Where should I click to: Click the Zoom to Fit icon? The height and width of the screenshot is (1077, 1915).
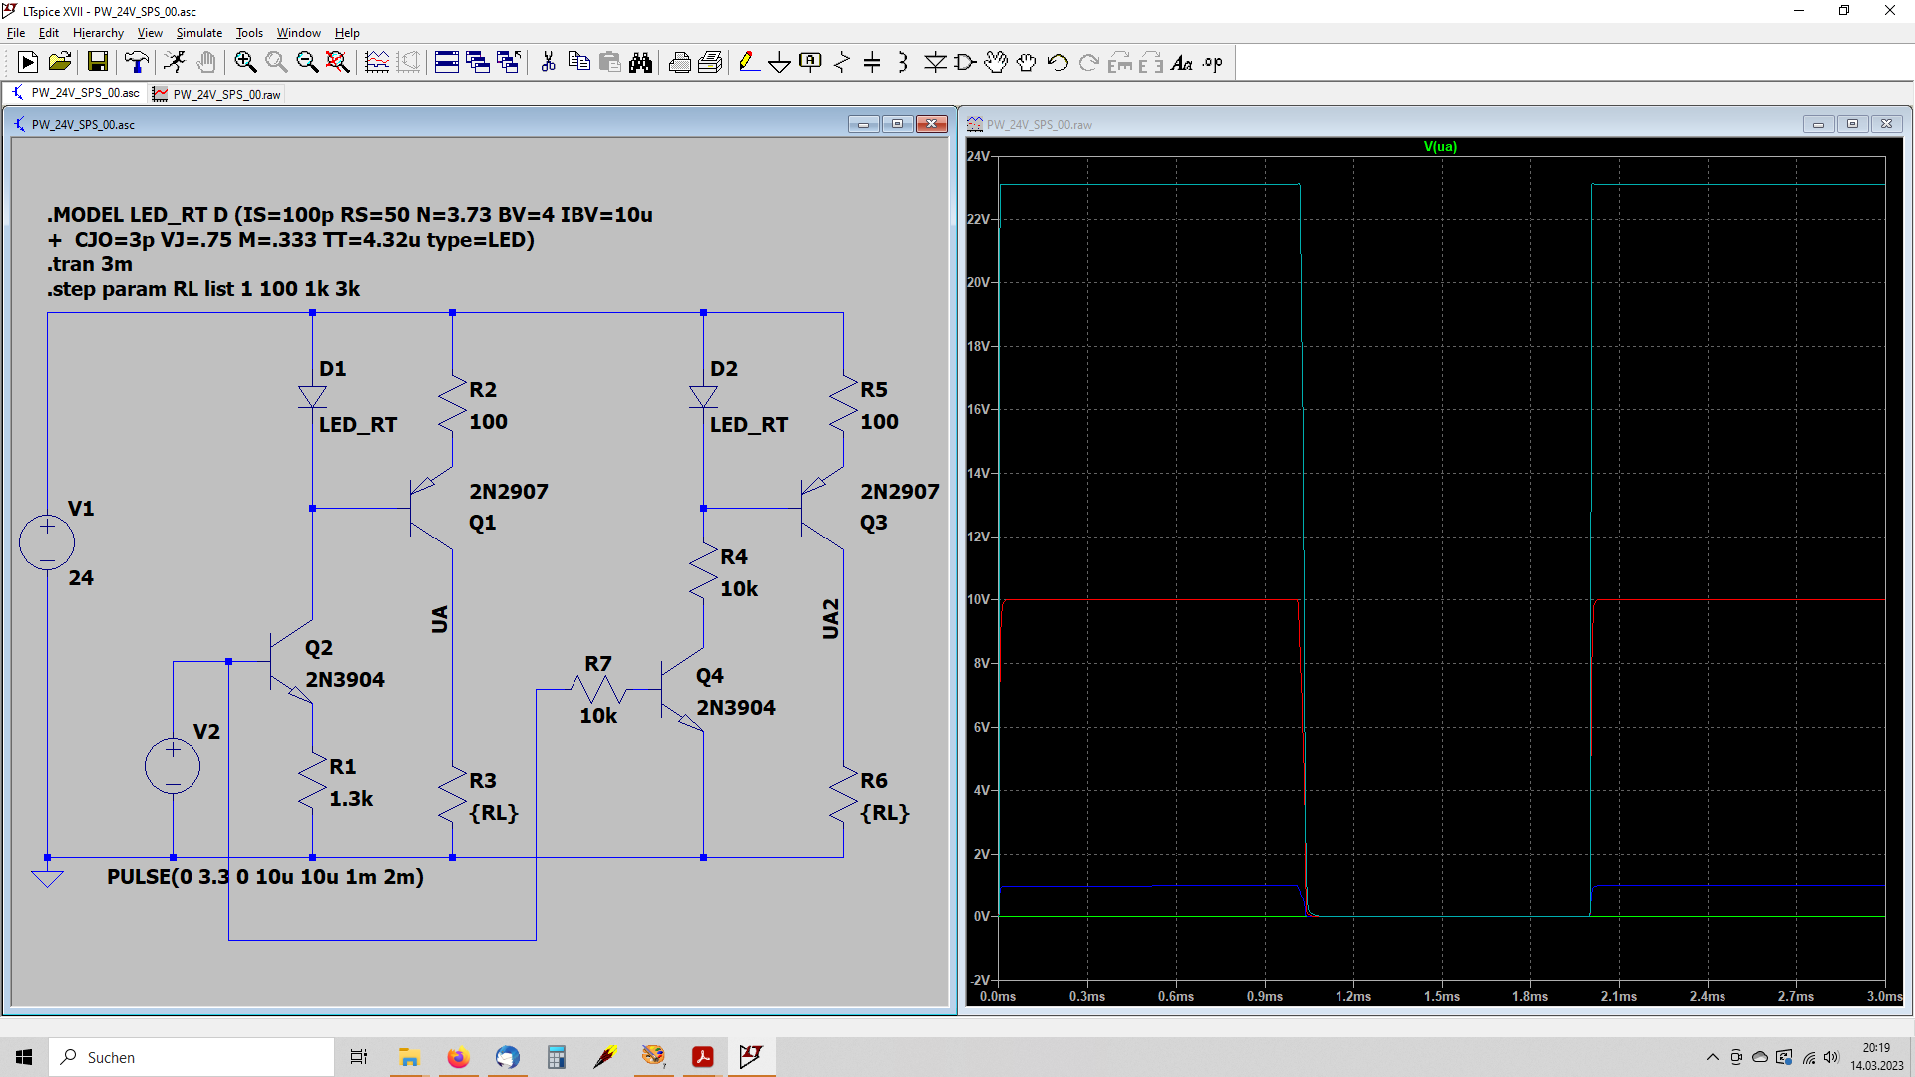click(338, 62)
